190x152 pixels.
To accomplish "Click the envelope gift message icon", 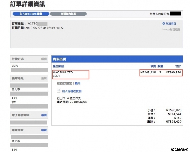I will tap(58, 91).
